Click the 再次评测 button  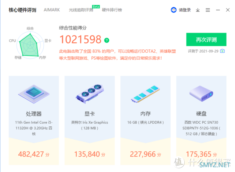click(x=206, y=39)
